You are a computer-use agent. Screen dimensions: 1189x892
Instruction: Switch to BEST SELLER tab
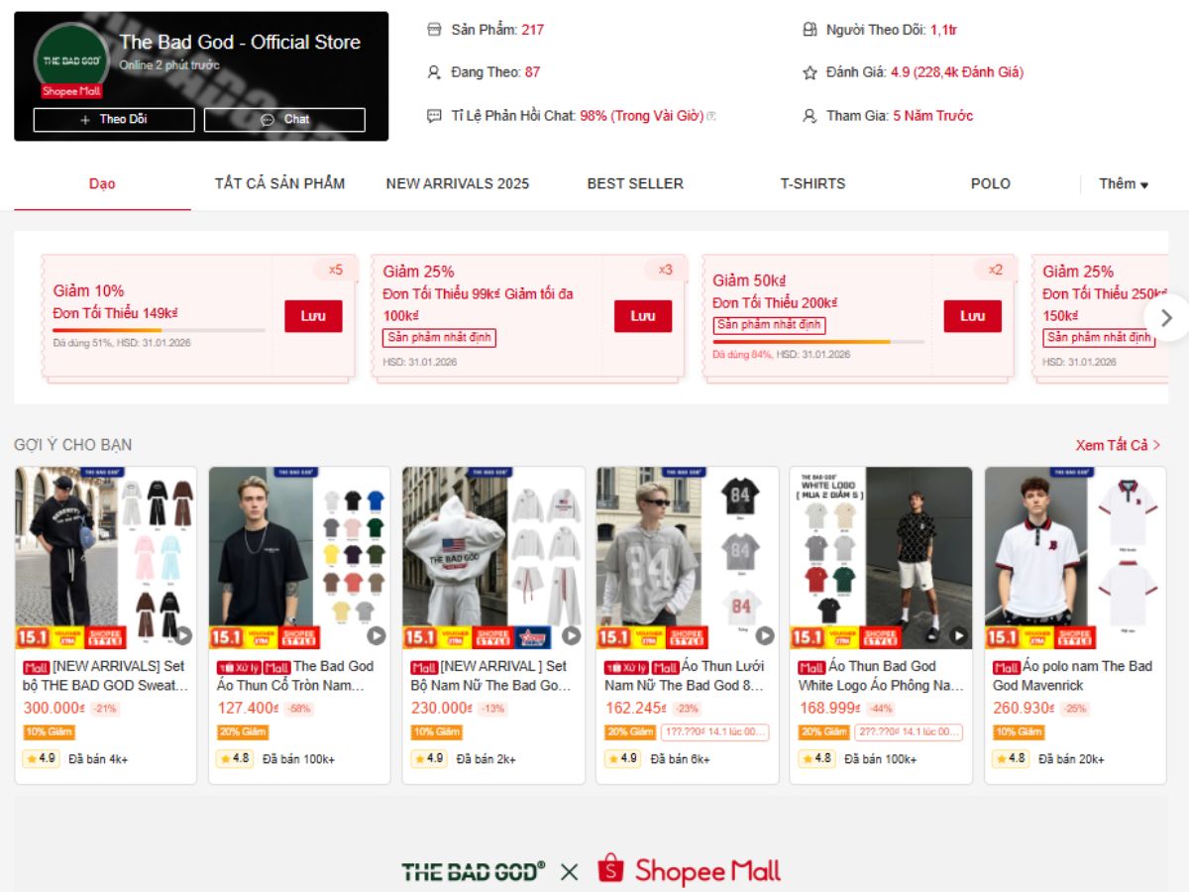[635, 183]
